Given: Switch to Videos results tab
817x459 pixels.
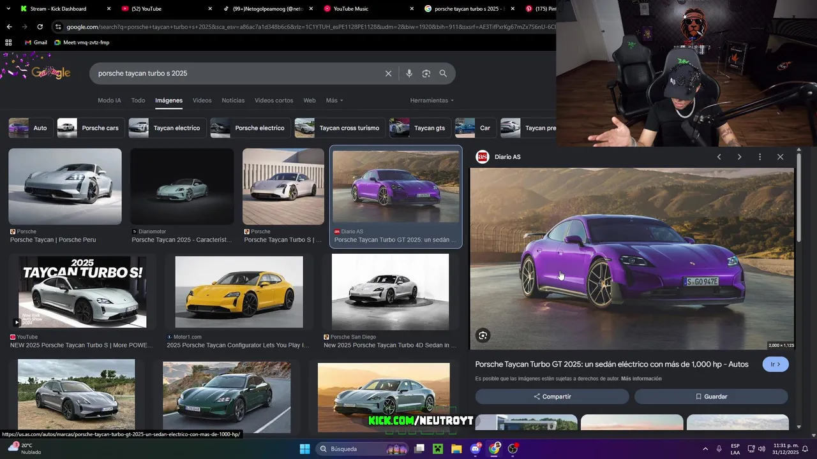Looking at the screenshot, I should click(x=202, y=100).
